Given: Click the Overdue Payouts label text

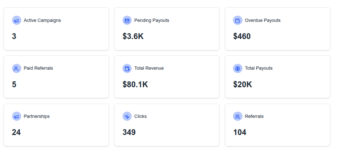Looking at the screenshot, I should (263, 20).
